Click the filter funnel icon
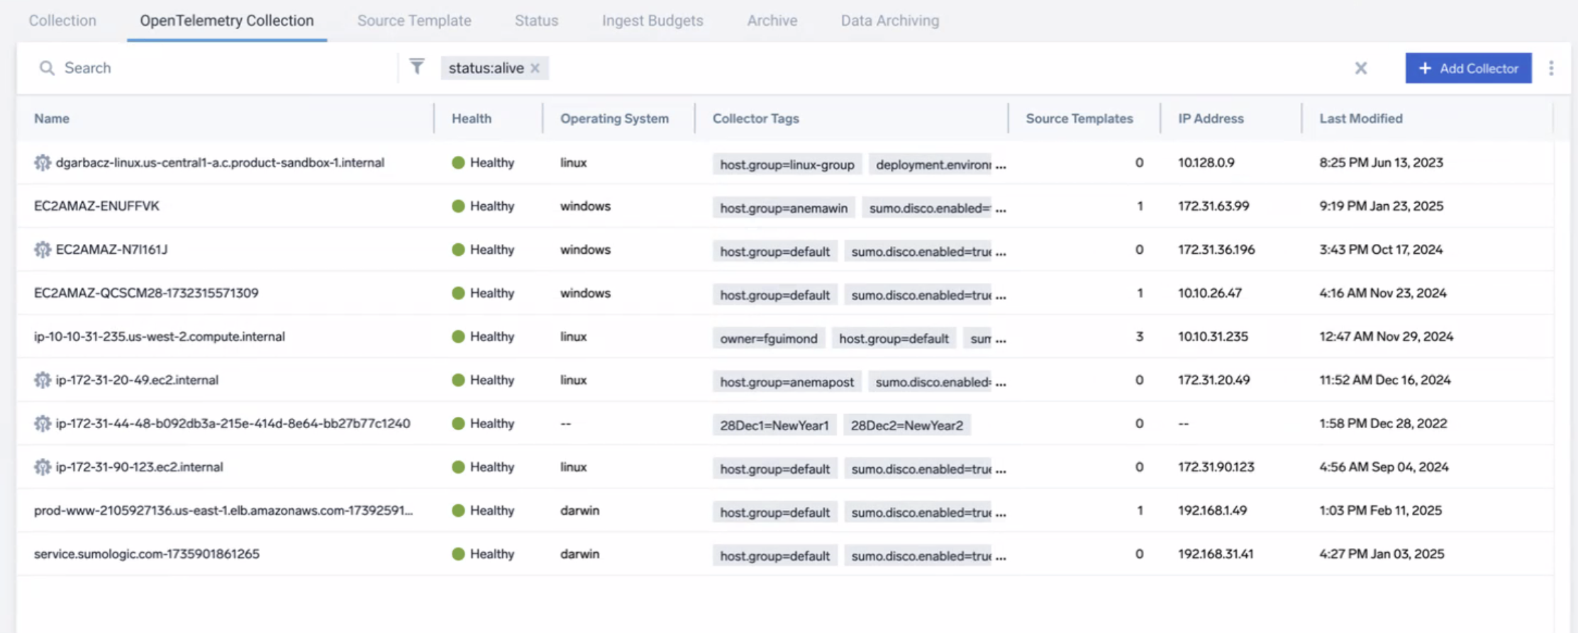Image resolution: width=1578 pixels, height=633 pixels. (417, 67)
